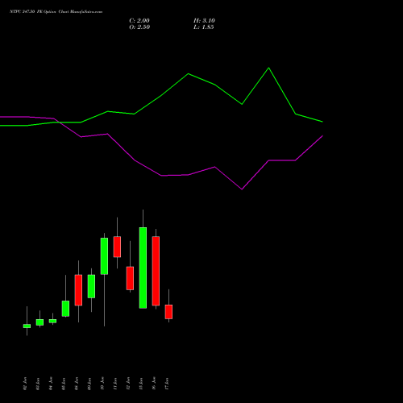This screenshot has height=403, width=403.
Task: Select the open value O: 2.50
Action: pos(139,27)
